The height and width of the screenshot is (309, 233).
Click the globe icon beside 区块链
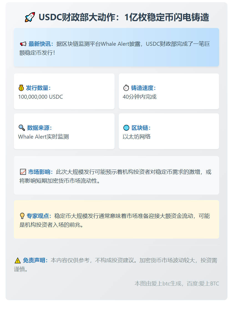click(x=126, y=128)
